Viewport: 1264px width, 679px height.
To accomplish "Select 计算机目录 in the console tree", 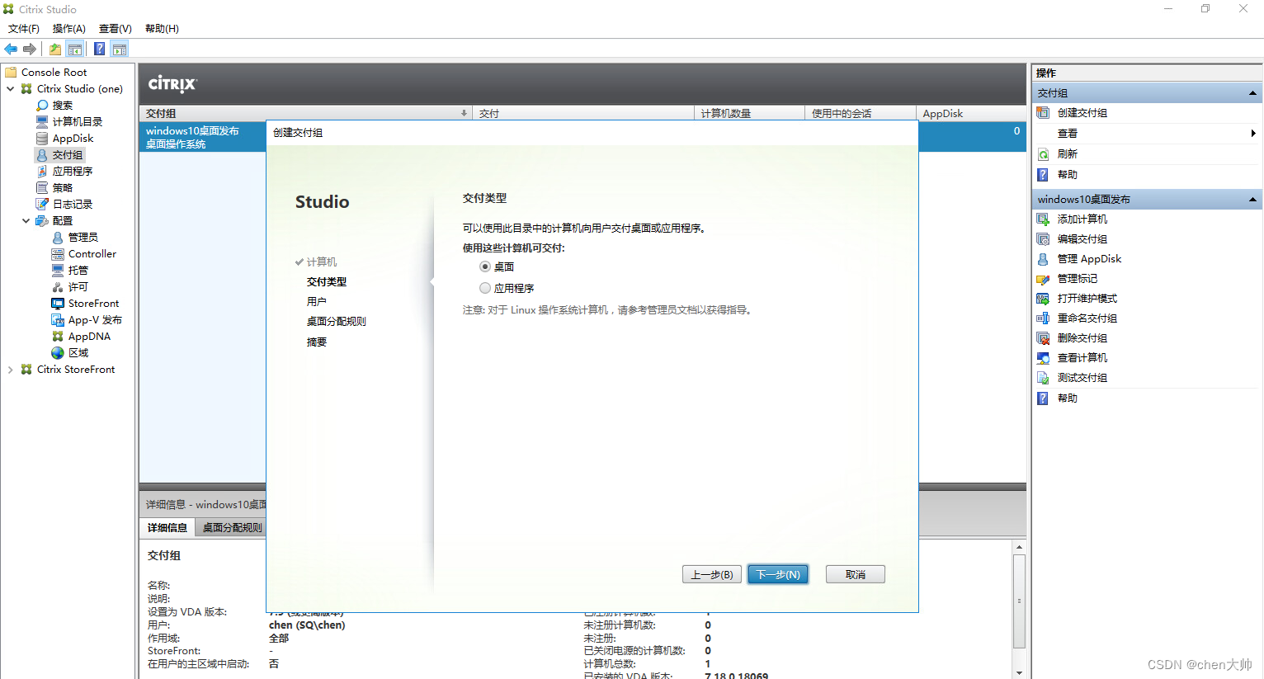I will click(78, 122).
